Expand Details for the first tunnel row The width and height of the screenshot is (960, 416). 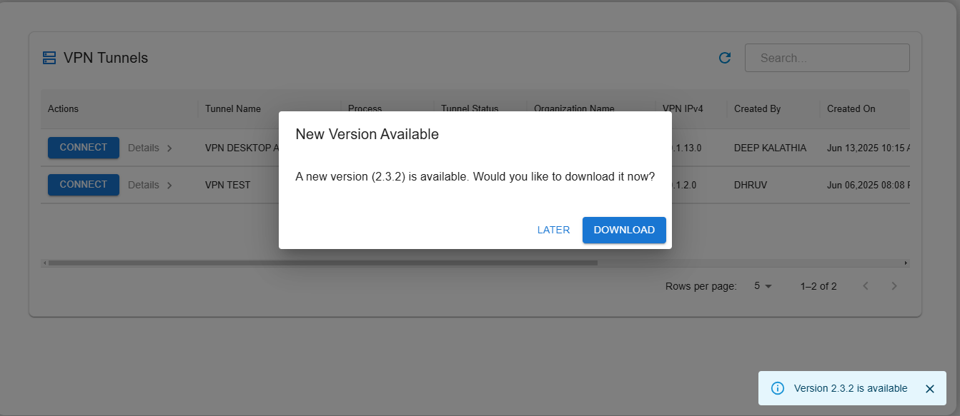[x=150, y=148]
